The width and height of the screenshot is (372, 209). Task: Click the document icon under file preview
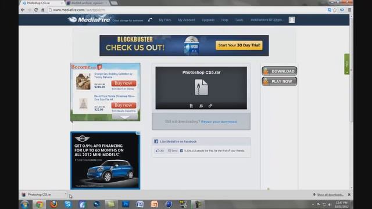coord(191,106)
